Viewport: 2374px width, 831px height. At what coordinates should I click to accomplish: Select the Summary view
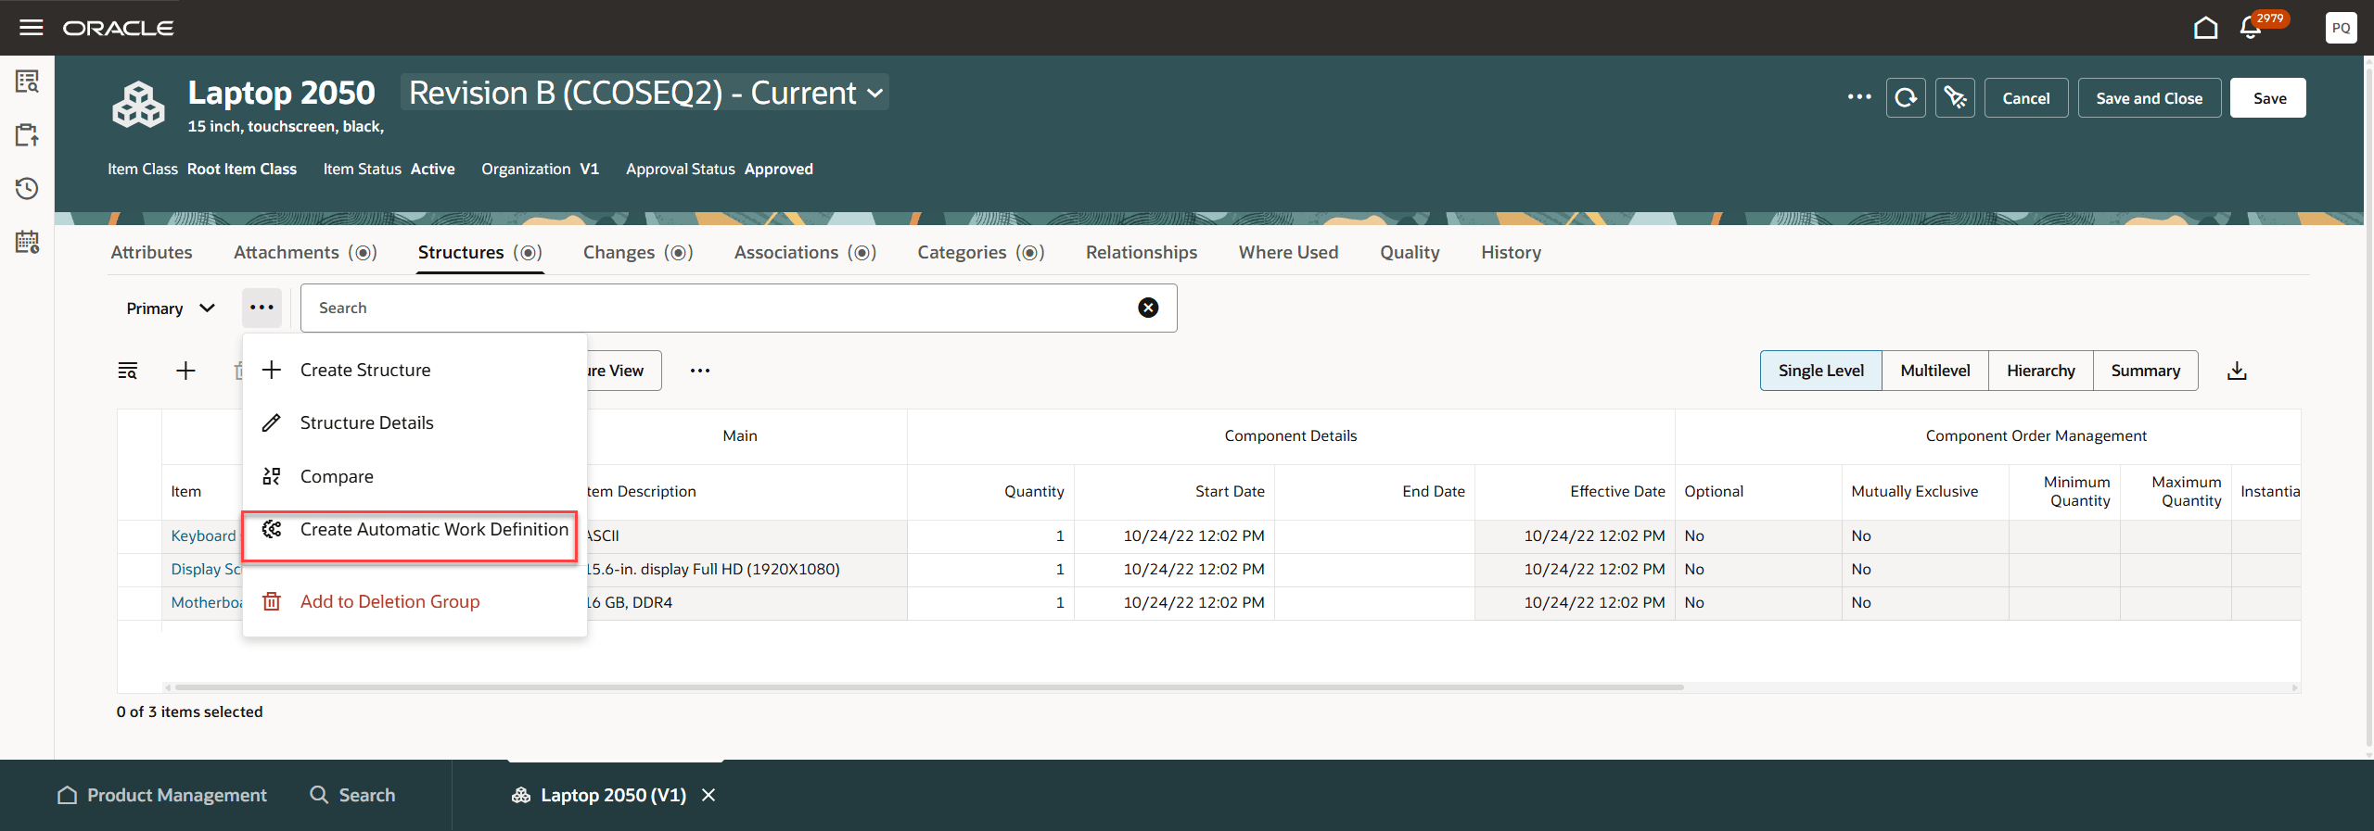click(2146, 371)
